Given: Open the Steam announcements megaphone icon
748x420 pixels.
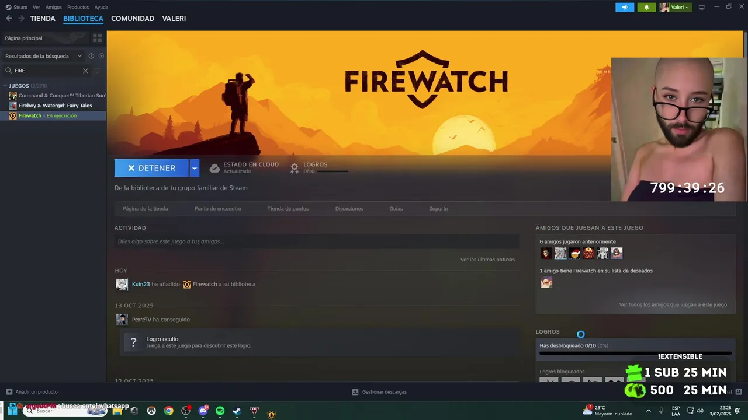Looking at the screenshot, I should (x=625, y=7).
